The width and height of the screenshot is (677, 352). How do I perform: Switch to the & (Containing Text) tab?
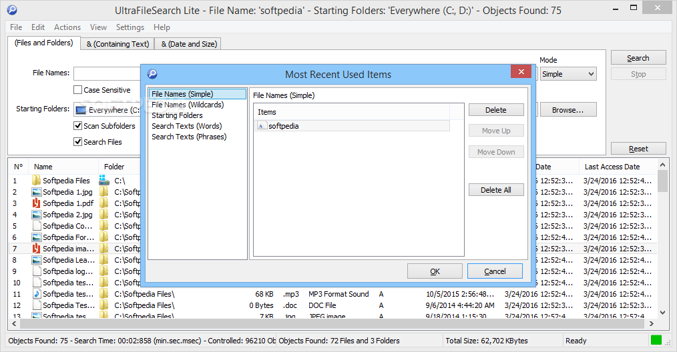point(118,44)
